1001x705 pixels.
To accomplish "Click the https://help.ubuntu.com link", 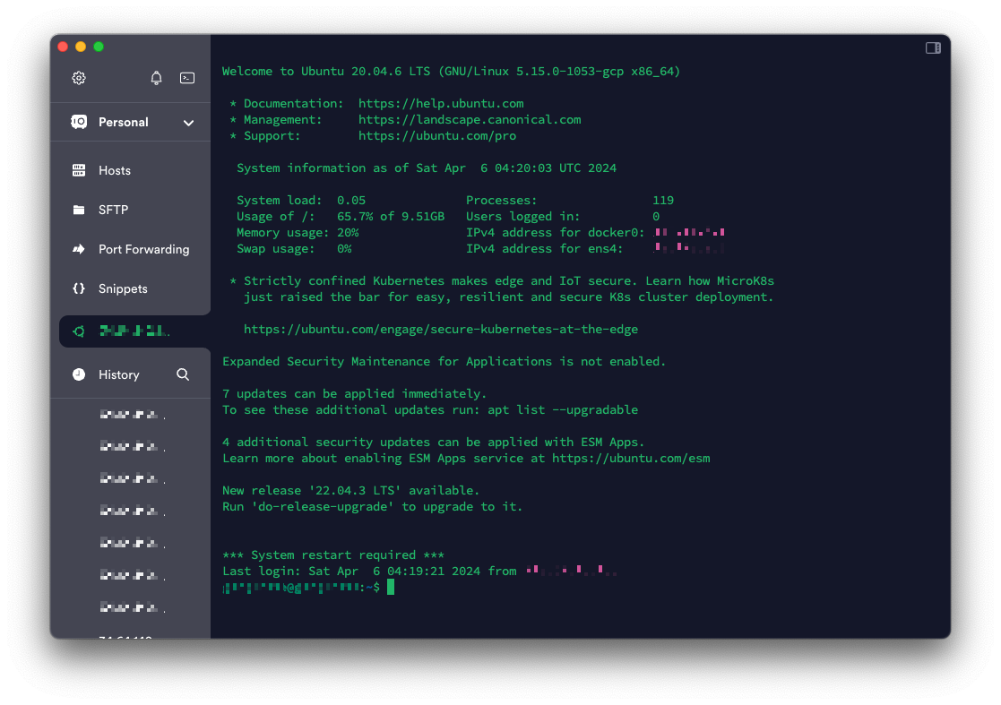I will click(441, 103).
